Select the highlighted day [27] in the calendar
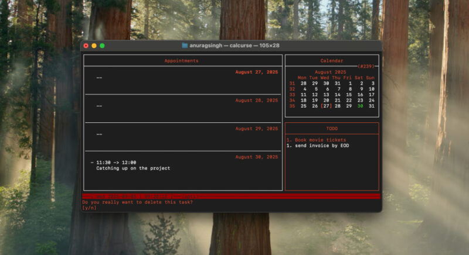469x255 pixels. pyautogui.click(x=326, y=106)
